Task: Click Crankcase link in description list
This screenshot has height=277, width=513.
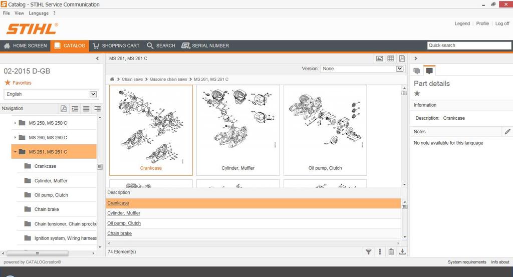Action: (x=118, y=203)
